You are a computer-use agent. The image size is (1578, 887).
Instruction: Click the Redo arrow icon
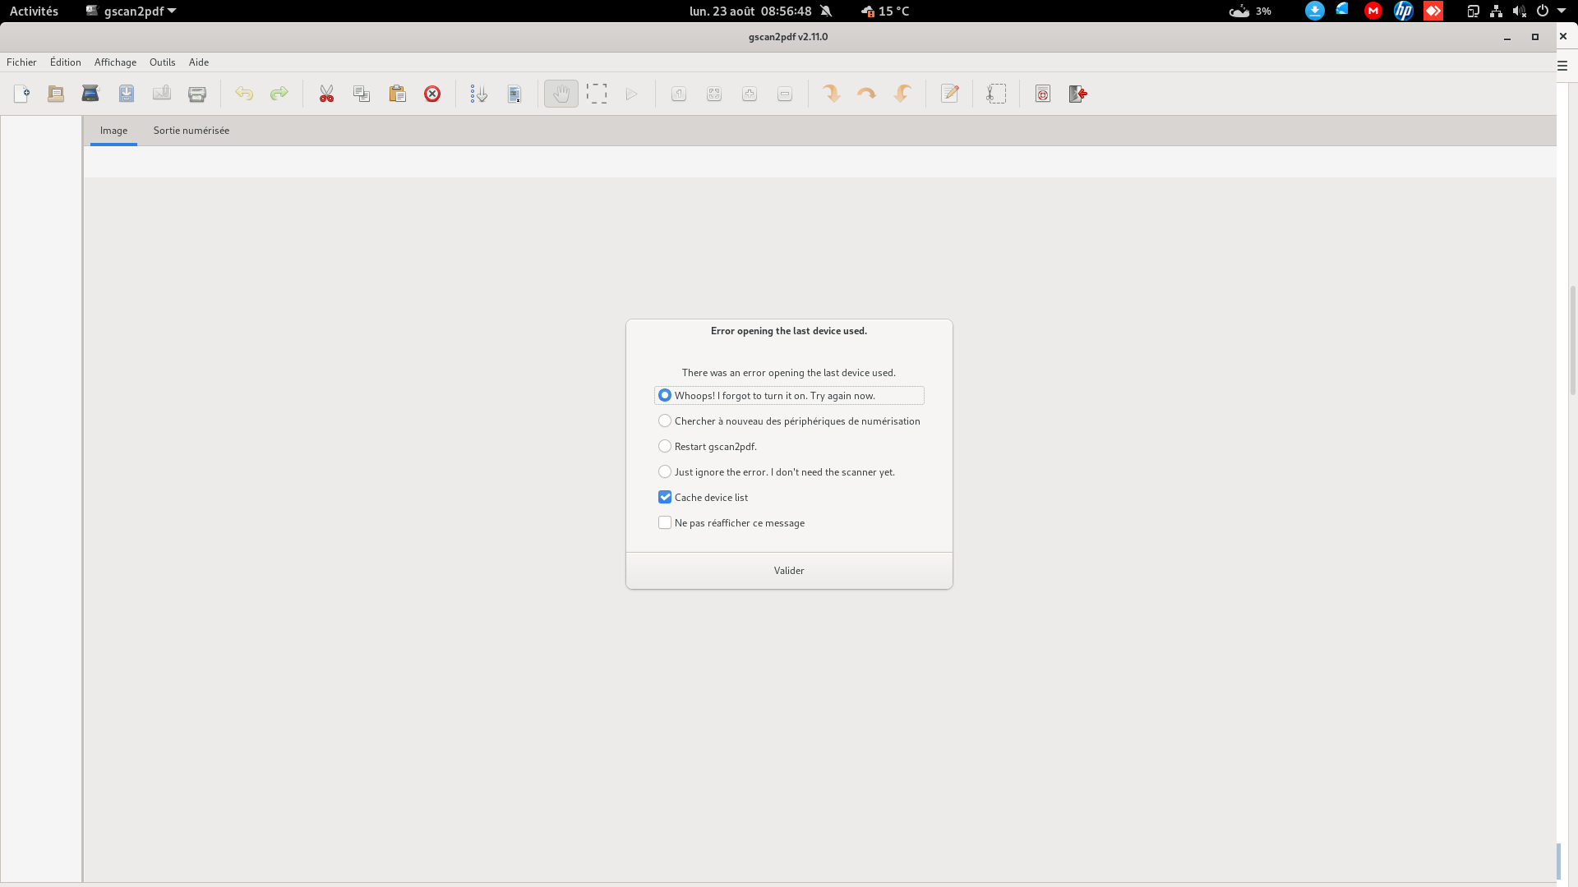pyautogui.click(x=279, y=94)
